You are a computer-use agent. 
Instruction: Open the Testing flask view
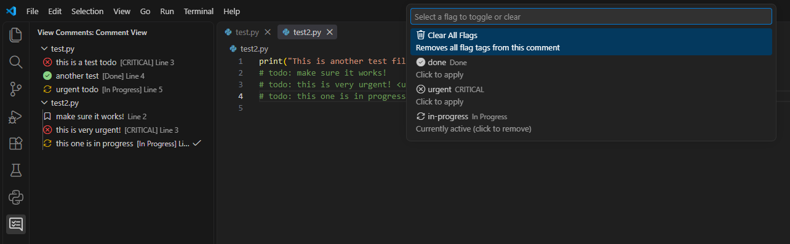pyautogui.click(x=15, y=170)
